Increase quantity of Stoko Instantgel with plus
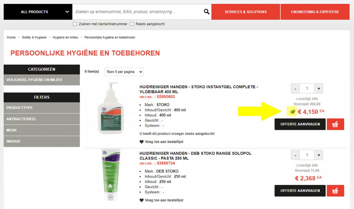Image resolution: width=354 pixels, height=209 pixels. tap(318, 89)
